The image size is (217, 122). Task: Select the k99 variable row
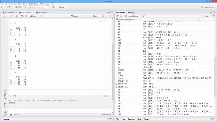(165, 114)
